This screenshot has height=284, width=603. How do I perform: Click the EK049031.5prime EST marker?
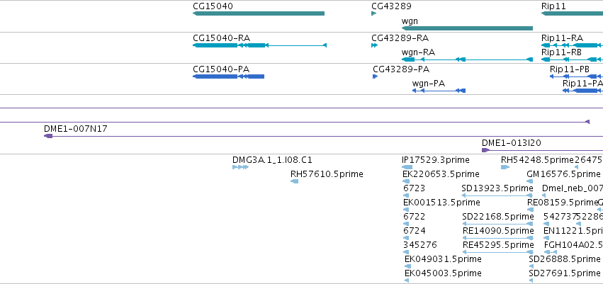coord(407,266)
